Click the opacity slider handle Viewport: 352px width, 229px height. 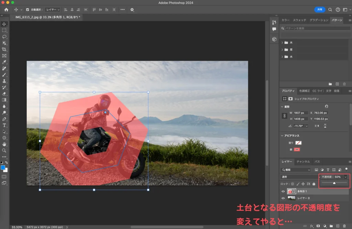click(x=334, y=183)
